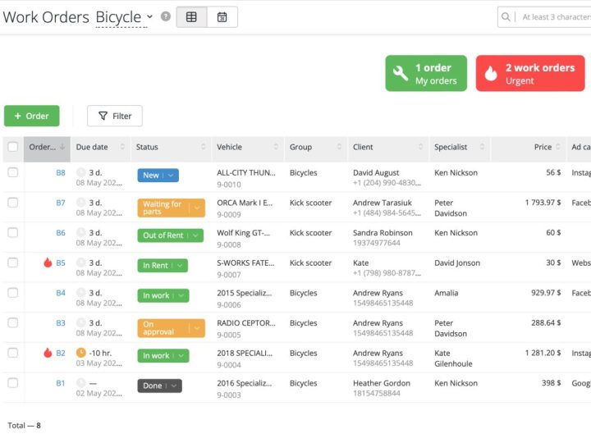Tick the checkbox for order B1
Image resolution: width=591 pixels, height=443 pixels.
pyautogui.click(x=13, y=383)
